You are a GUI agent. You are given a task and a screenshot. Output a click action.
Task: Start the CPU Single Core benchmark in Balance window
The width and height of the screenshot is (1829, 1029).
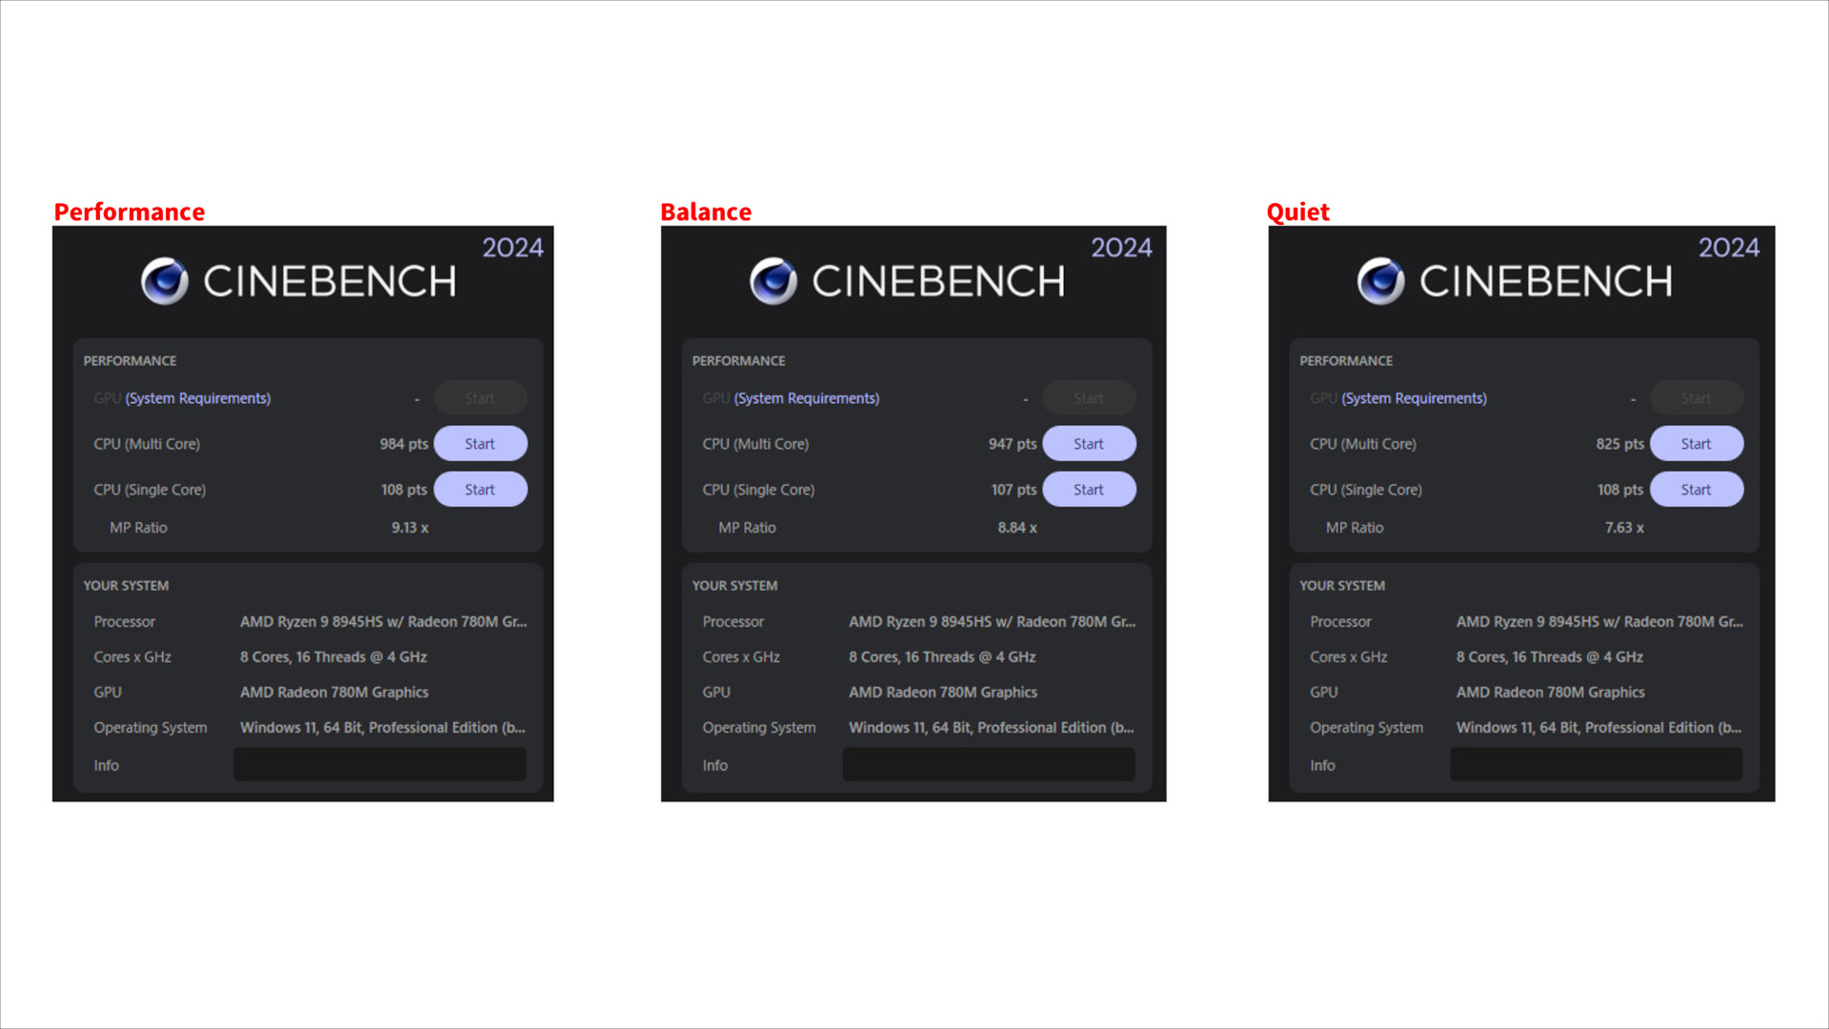1089,489
